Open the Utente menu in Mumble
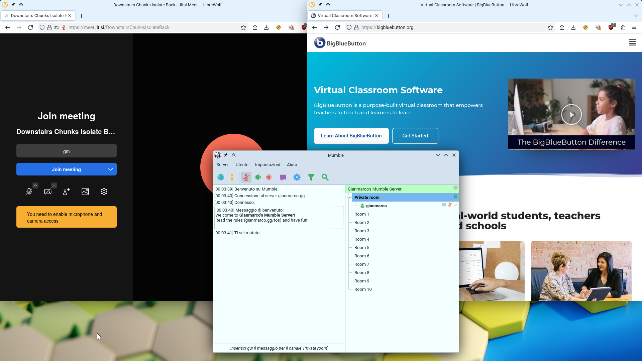Viewport: 642px width, 361px height. [242, 165]
